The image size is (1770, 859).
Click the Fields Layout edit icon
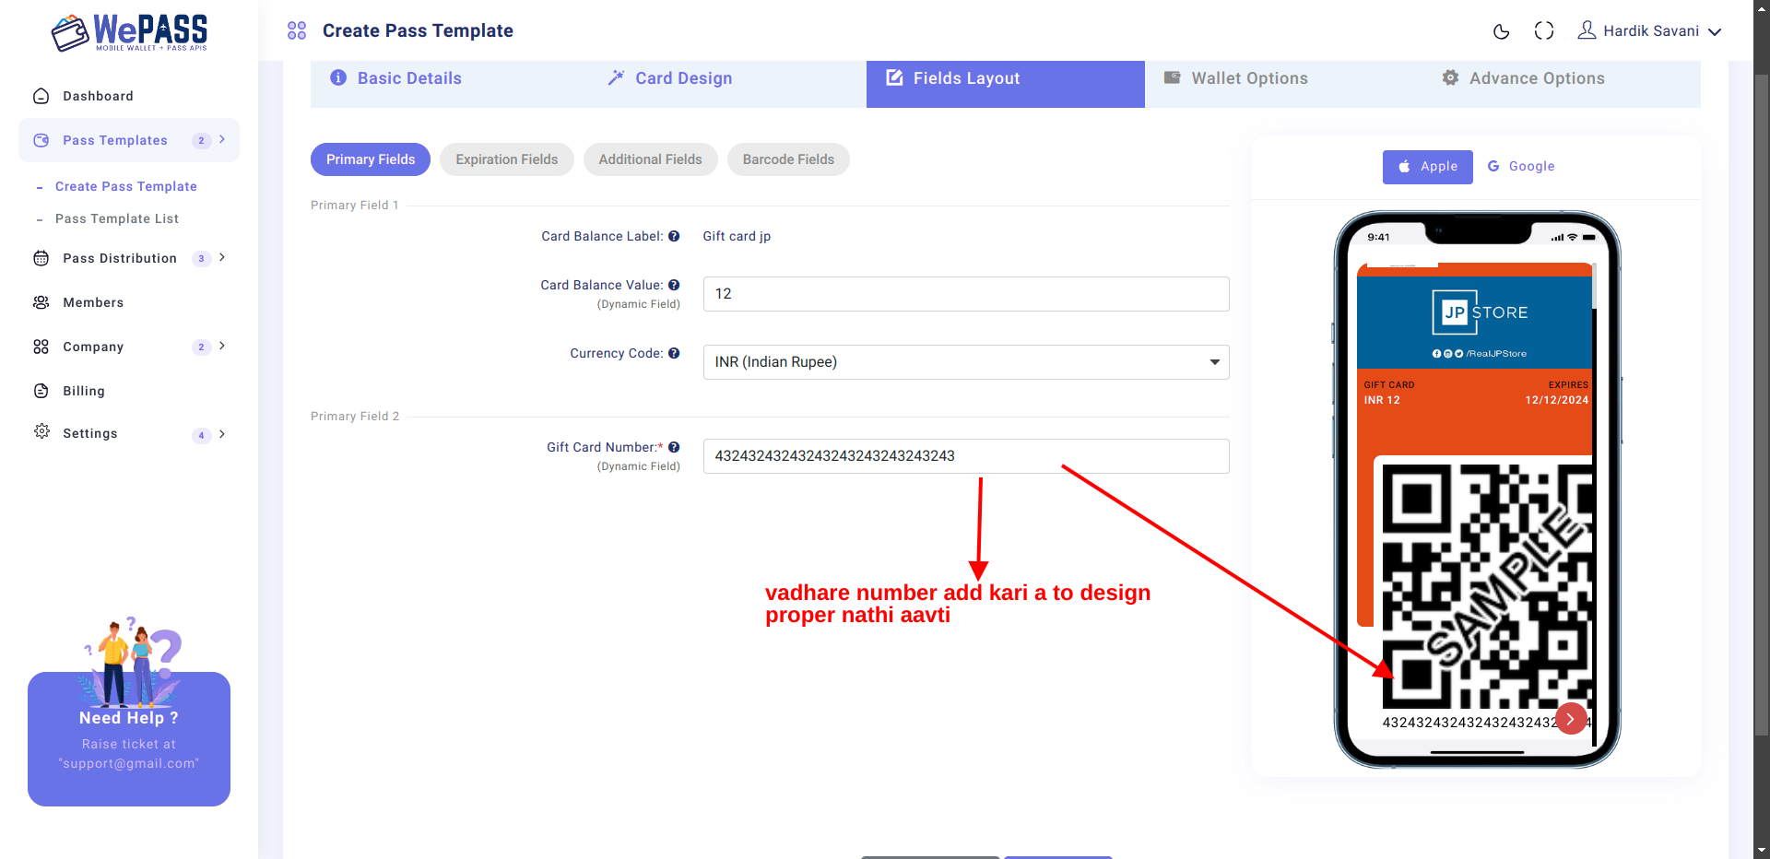point(894,77)
